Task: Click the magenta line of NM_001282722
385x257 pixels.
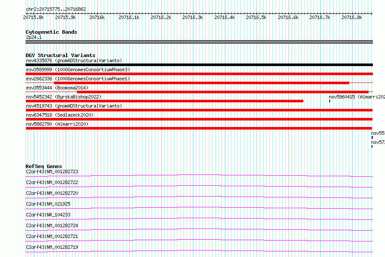Action: pyautogui.click(x=199, y=186)
